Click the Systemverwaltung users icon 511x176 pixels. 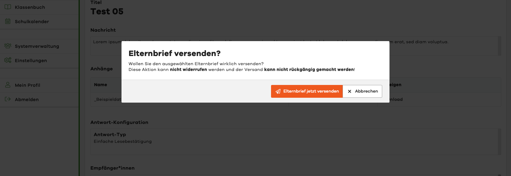pyautogui.click(x=8, y=46)
